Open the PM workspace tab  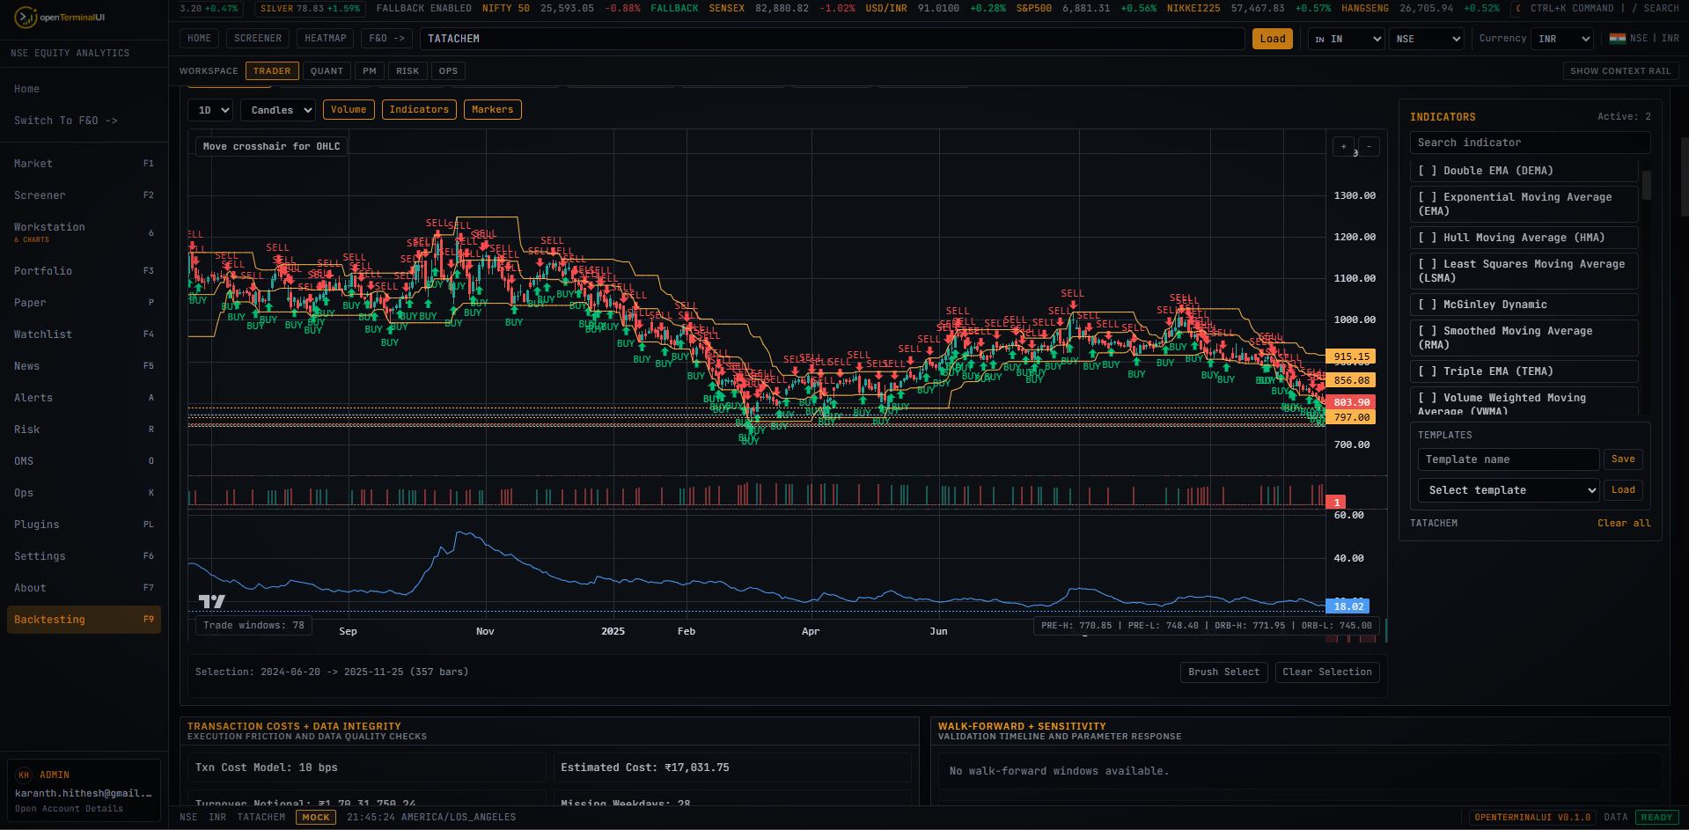(x=370, y=71)
